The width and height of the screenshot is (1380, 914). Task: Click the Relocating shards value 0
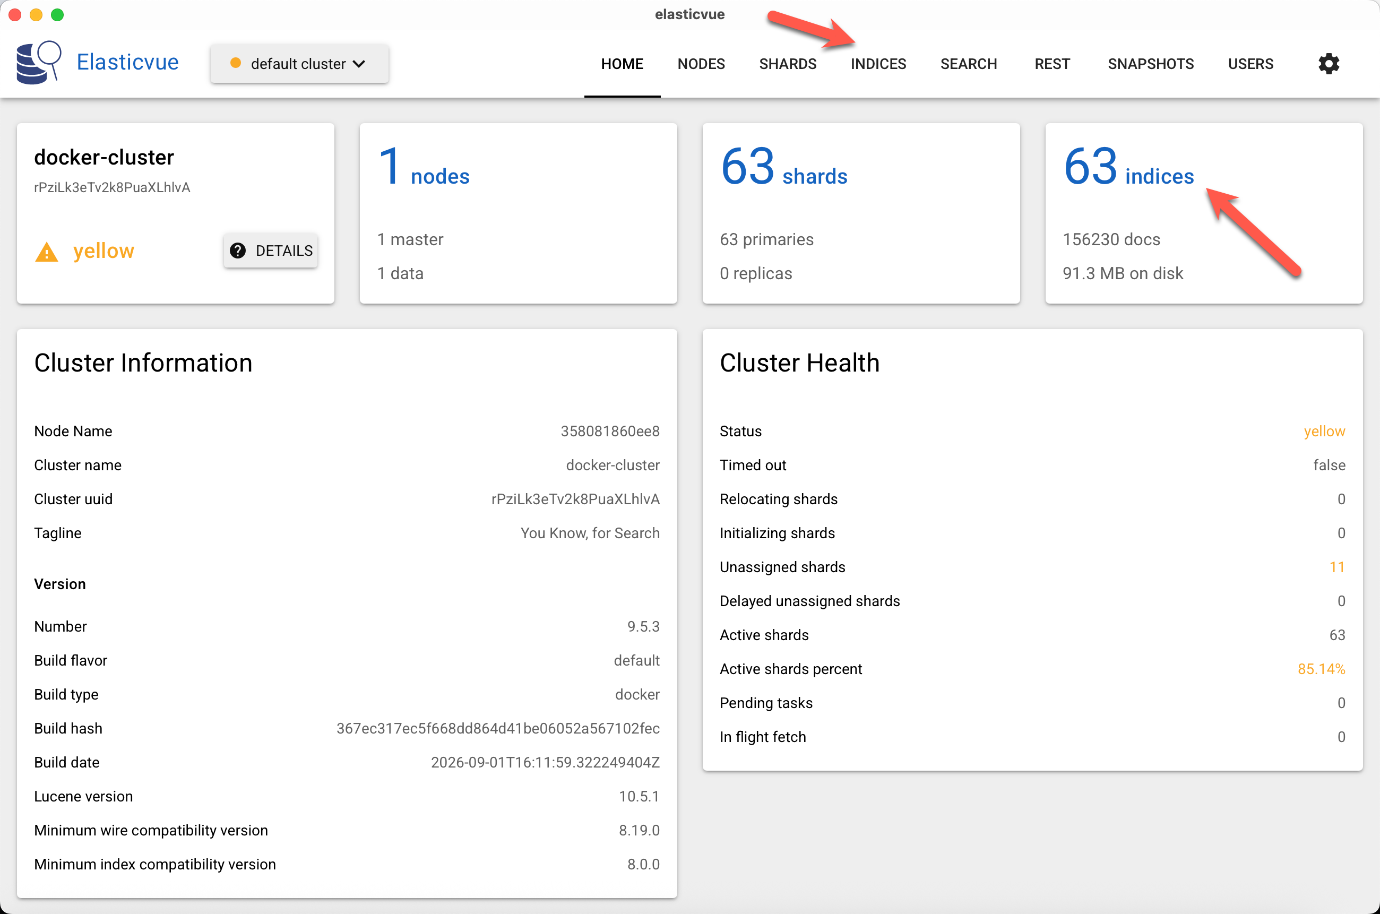coord(1342,499)
